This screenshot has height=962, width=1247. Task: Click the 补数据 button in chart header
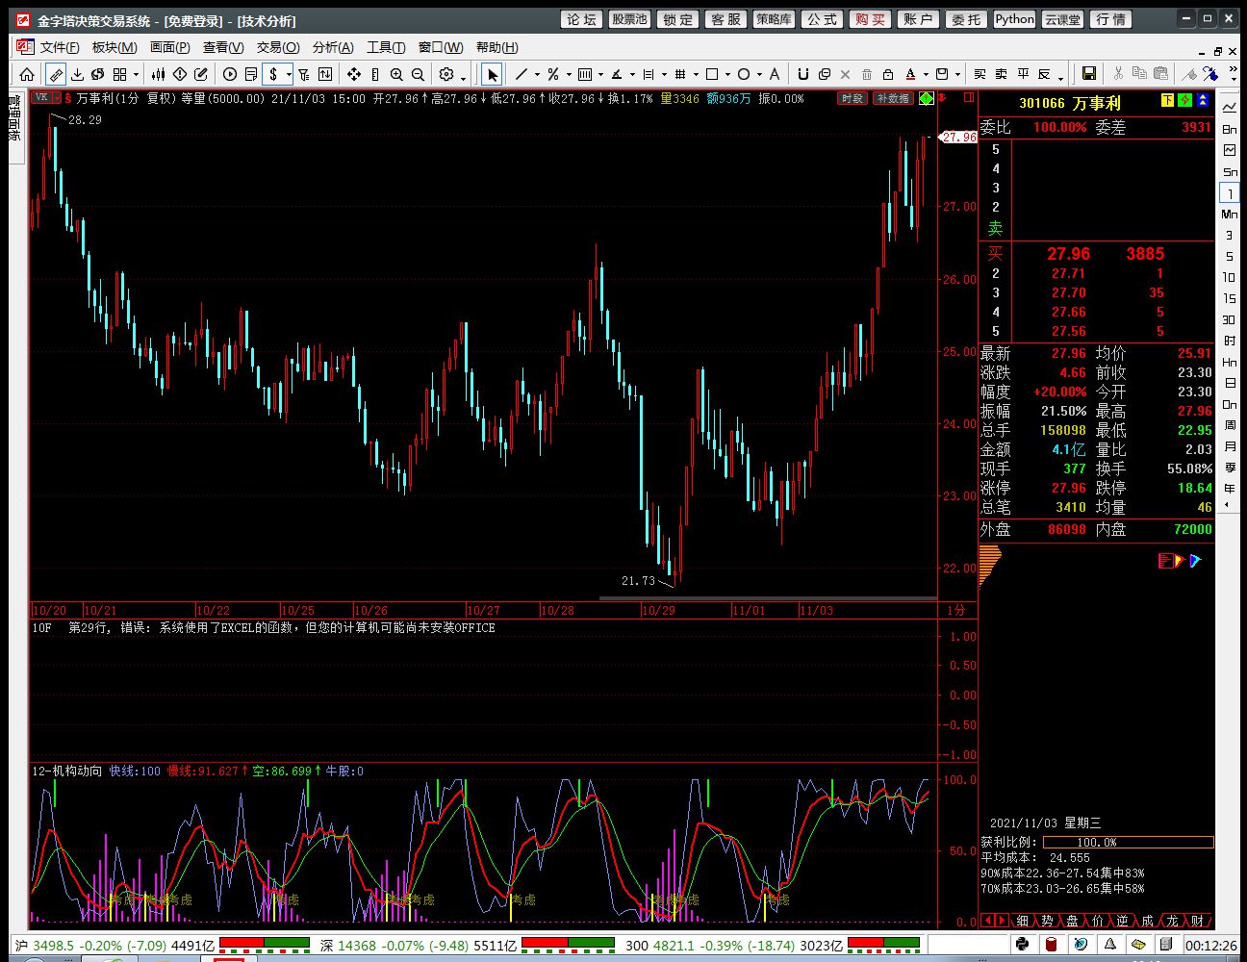tap(892, 98)
